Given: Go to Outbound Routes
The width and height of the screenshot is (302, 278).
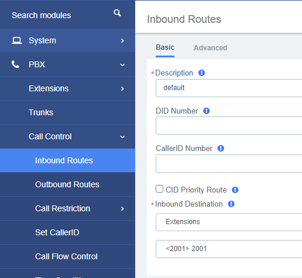Looking at the screenshot, I should [x=67, y=184].
